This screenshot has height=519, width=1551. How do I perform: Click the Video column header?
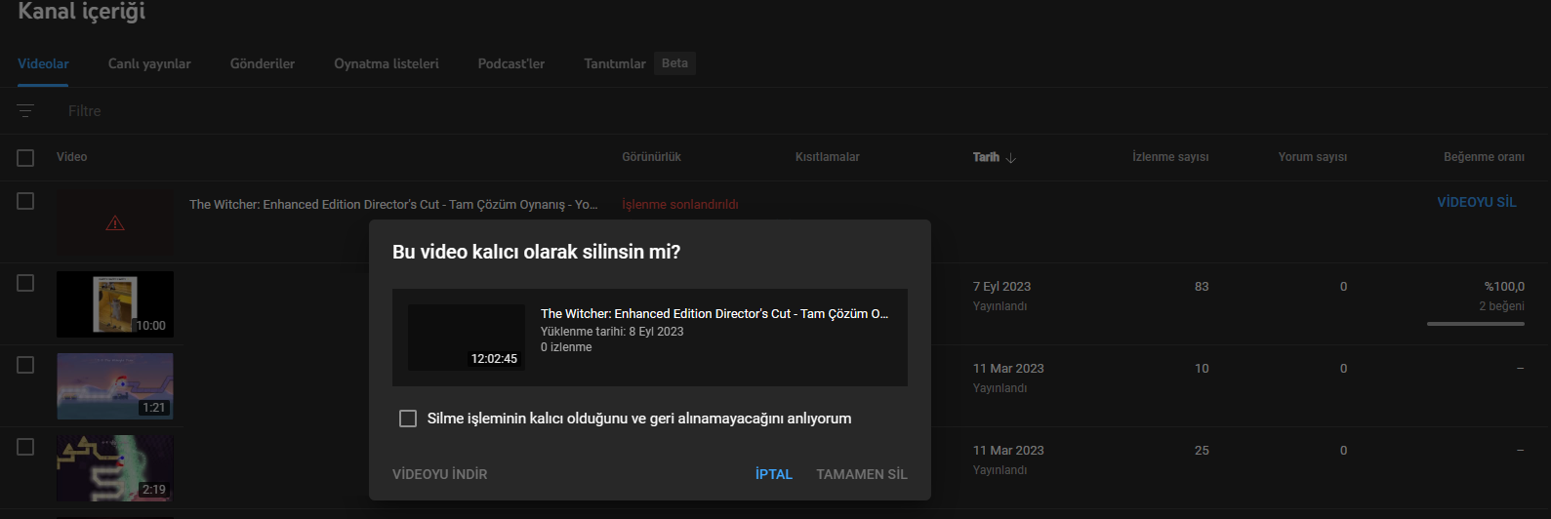tap(71, 157)
